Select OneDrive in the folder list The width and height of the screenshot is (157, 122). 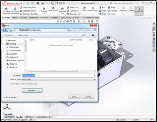(13, 64)
